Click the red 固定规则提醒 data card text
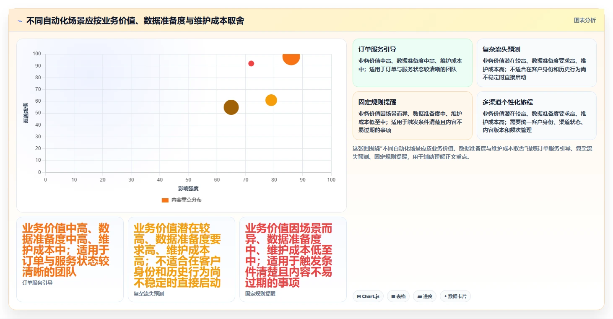The image size is (613, 319). pyautogui.click(x=289, y=256)
